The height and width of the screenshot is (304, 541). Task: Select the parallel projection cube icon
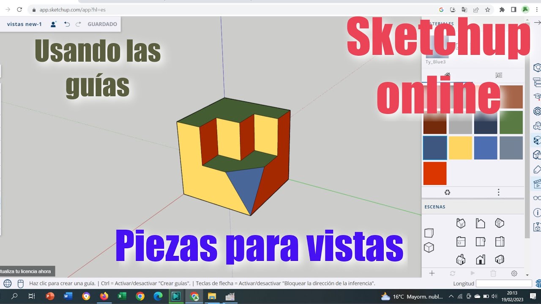[429, 248]
